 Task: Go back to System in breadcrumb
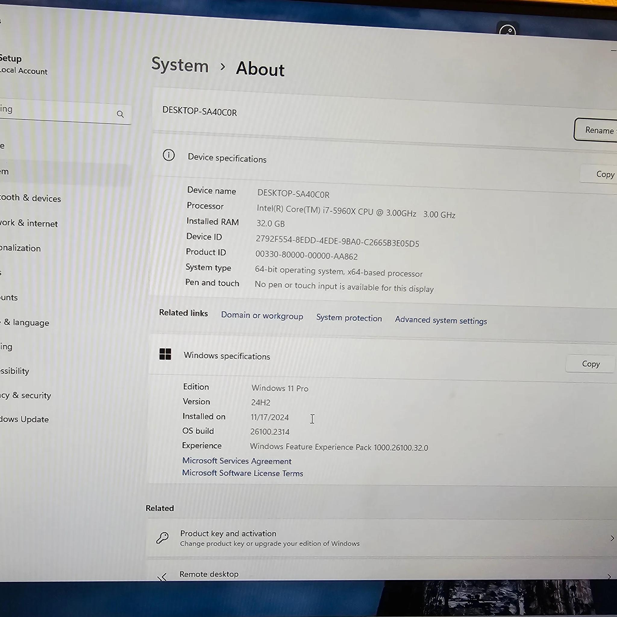[180, 65]
